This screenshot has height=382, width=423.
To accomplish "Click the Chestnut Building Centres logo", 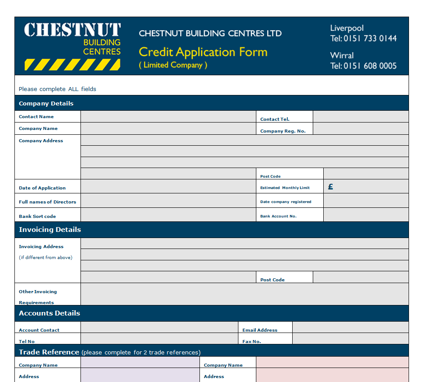I will (72, 46).
